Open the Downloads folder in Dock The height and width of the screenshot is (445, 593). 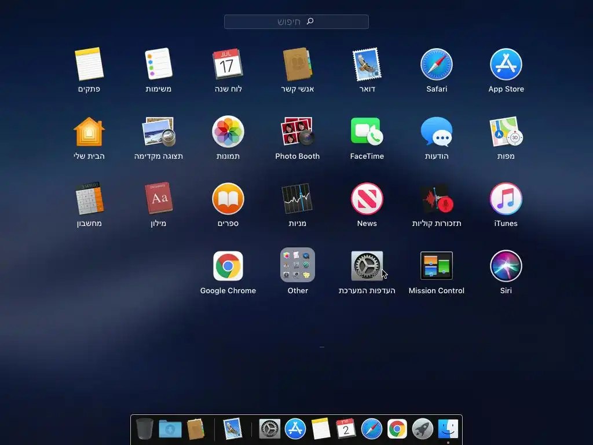(170, 429)
